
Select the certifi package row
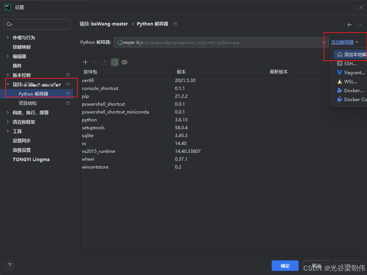(x=220, y=80)
